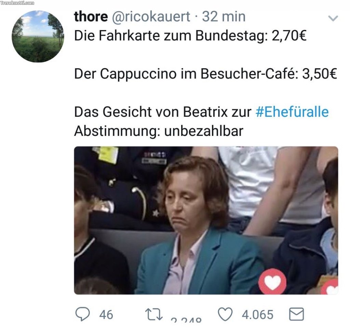The width and height of the screenshot is (350, 329).
Task: Tap the retweet arrows icon
Action: [154, 314]
